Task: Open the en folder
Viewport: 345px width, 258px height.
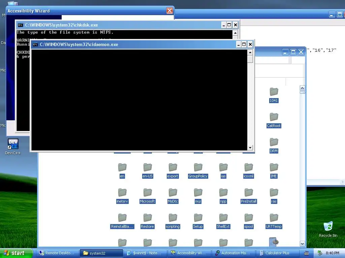Action: [x=122, y=171]
